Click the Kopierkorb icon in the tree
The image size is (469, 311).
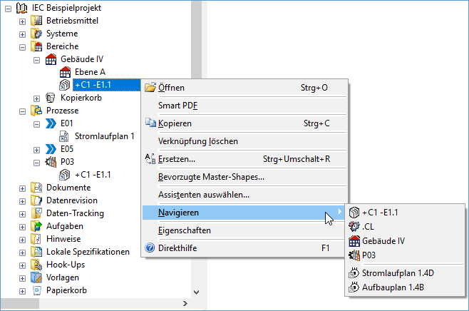point(51,98)
